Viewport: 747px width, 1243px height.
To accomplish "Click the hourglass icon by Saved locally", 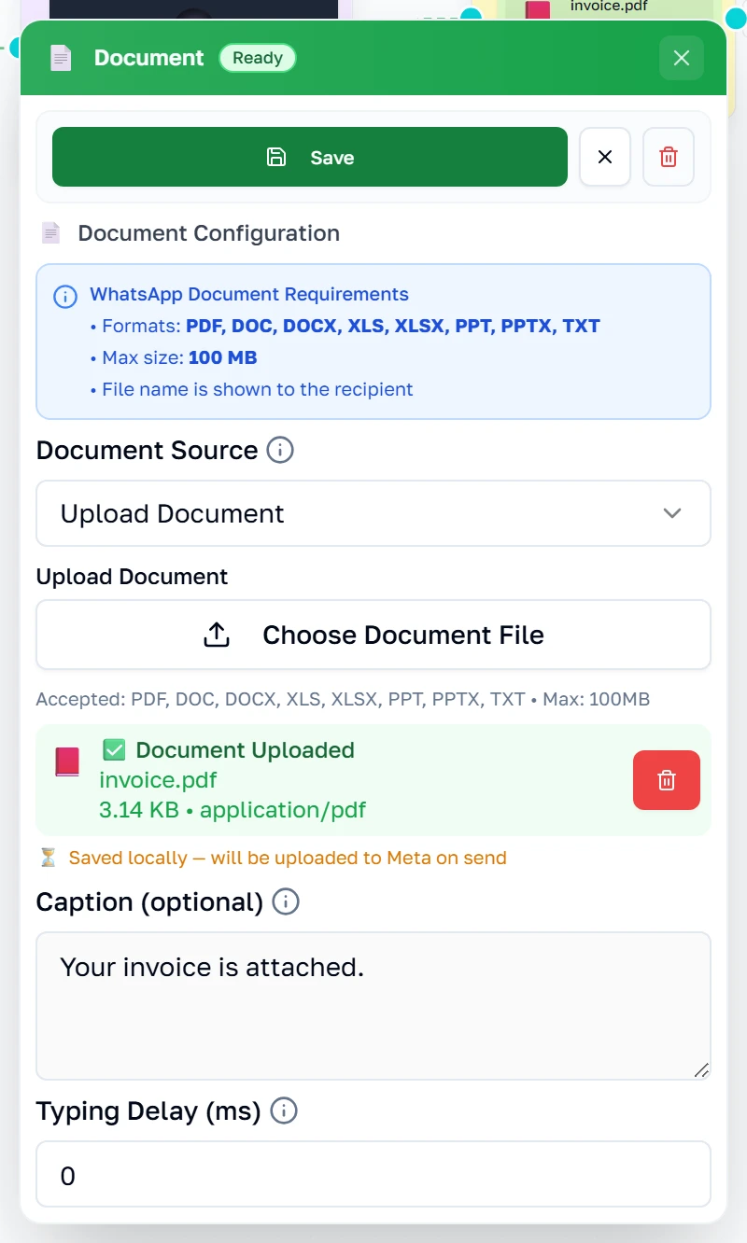I will 49,858.
